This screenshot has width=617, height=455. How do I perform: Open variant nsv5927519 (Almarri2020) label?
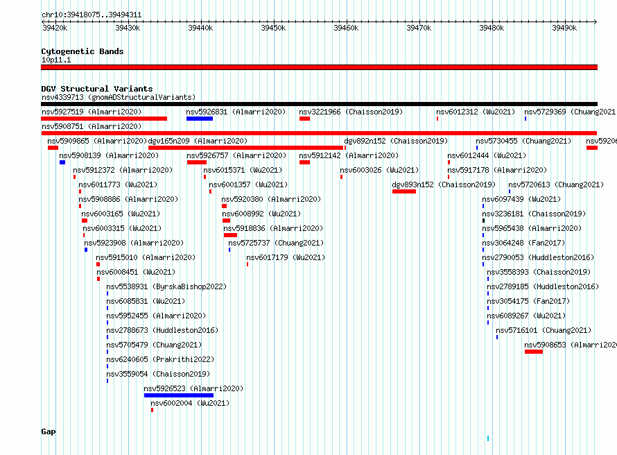[92, 112]
